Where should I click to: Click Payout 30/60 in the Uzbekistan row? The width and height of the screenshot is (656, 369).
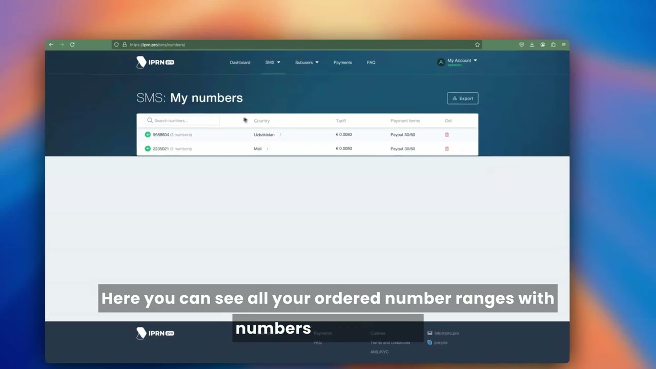pos(403,135)
